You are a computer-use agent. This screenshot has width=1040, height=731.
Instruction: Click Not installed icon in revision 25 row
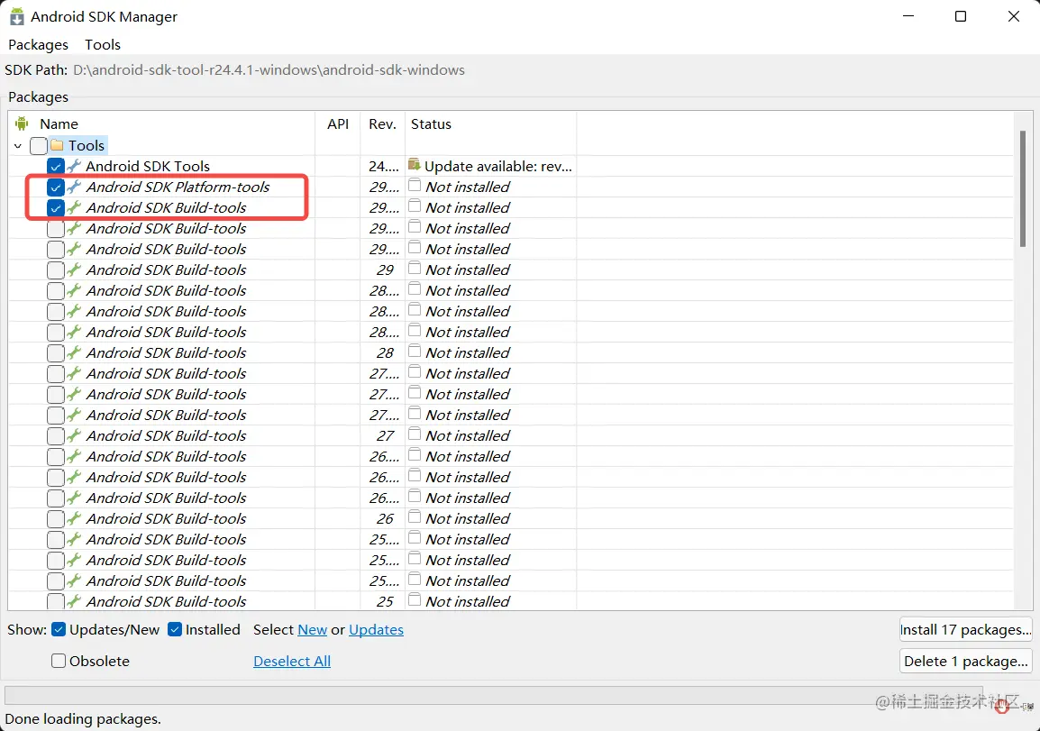415,599
